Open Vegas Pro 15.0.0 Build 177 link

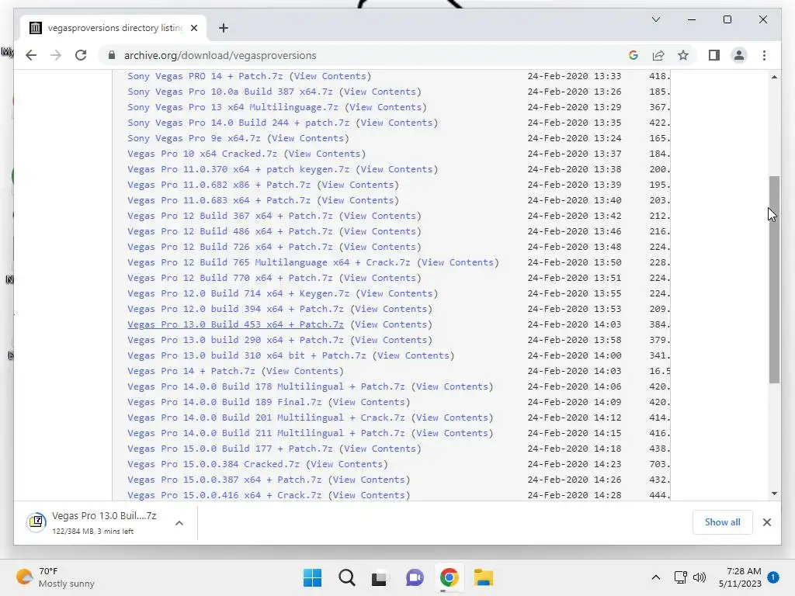pyautogui.click(x=230, y=449)
